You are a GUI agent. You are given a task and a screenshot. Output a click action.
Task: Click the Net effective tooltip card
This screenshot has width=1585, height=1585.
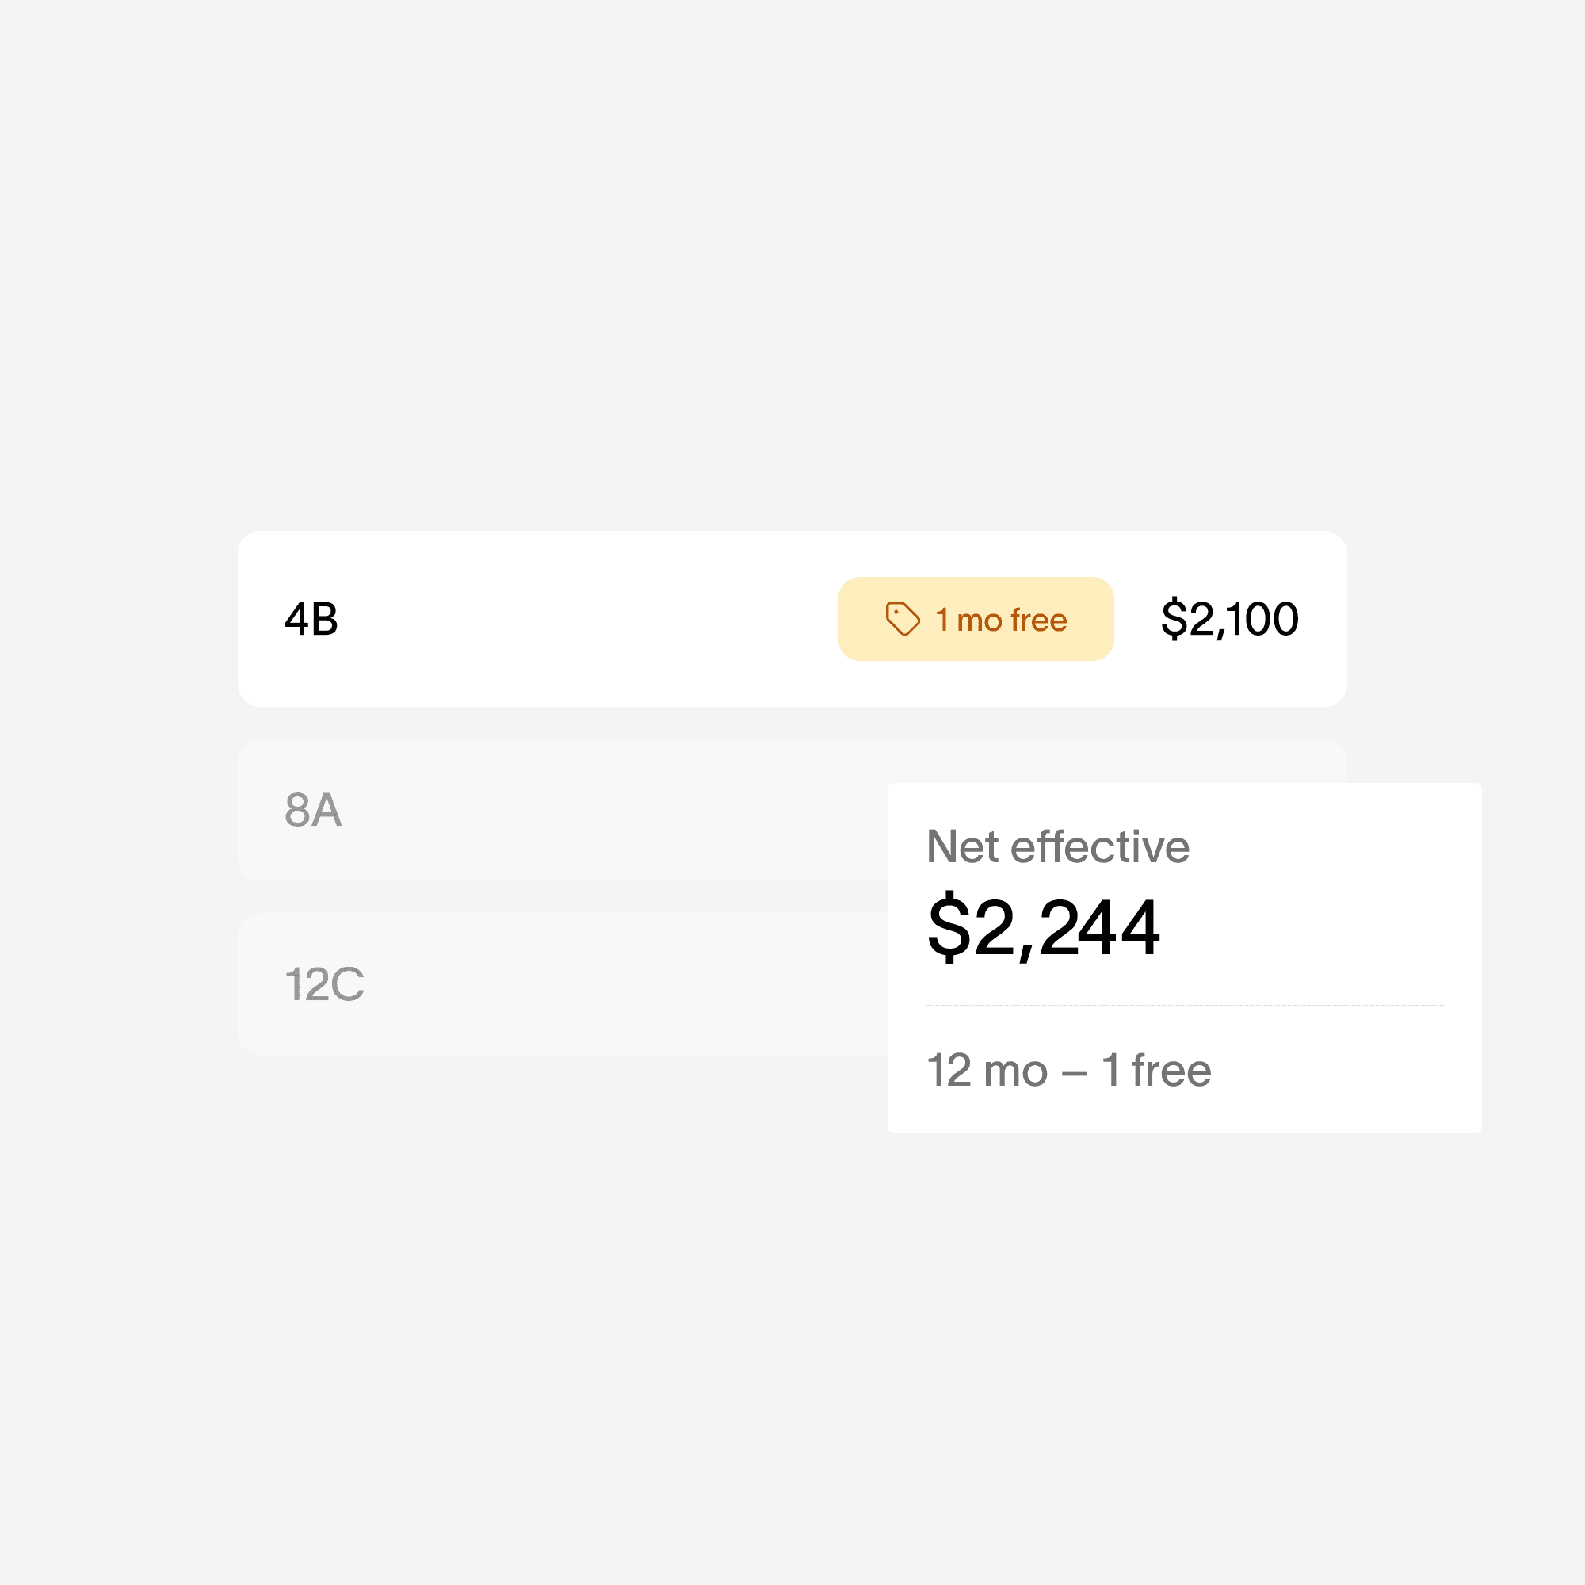click(x=1184, y=957)
